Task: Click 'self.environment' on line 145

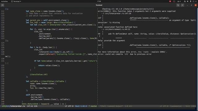Action: click(34, 95)
